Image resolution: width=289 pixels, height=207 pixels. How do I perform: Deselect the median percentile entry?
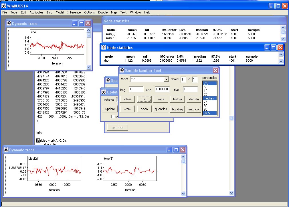[208, 98]
